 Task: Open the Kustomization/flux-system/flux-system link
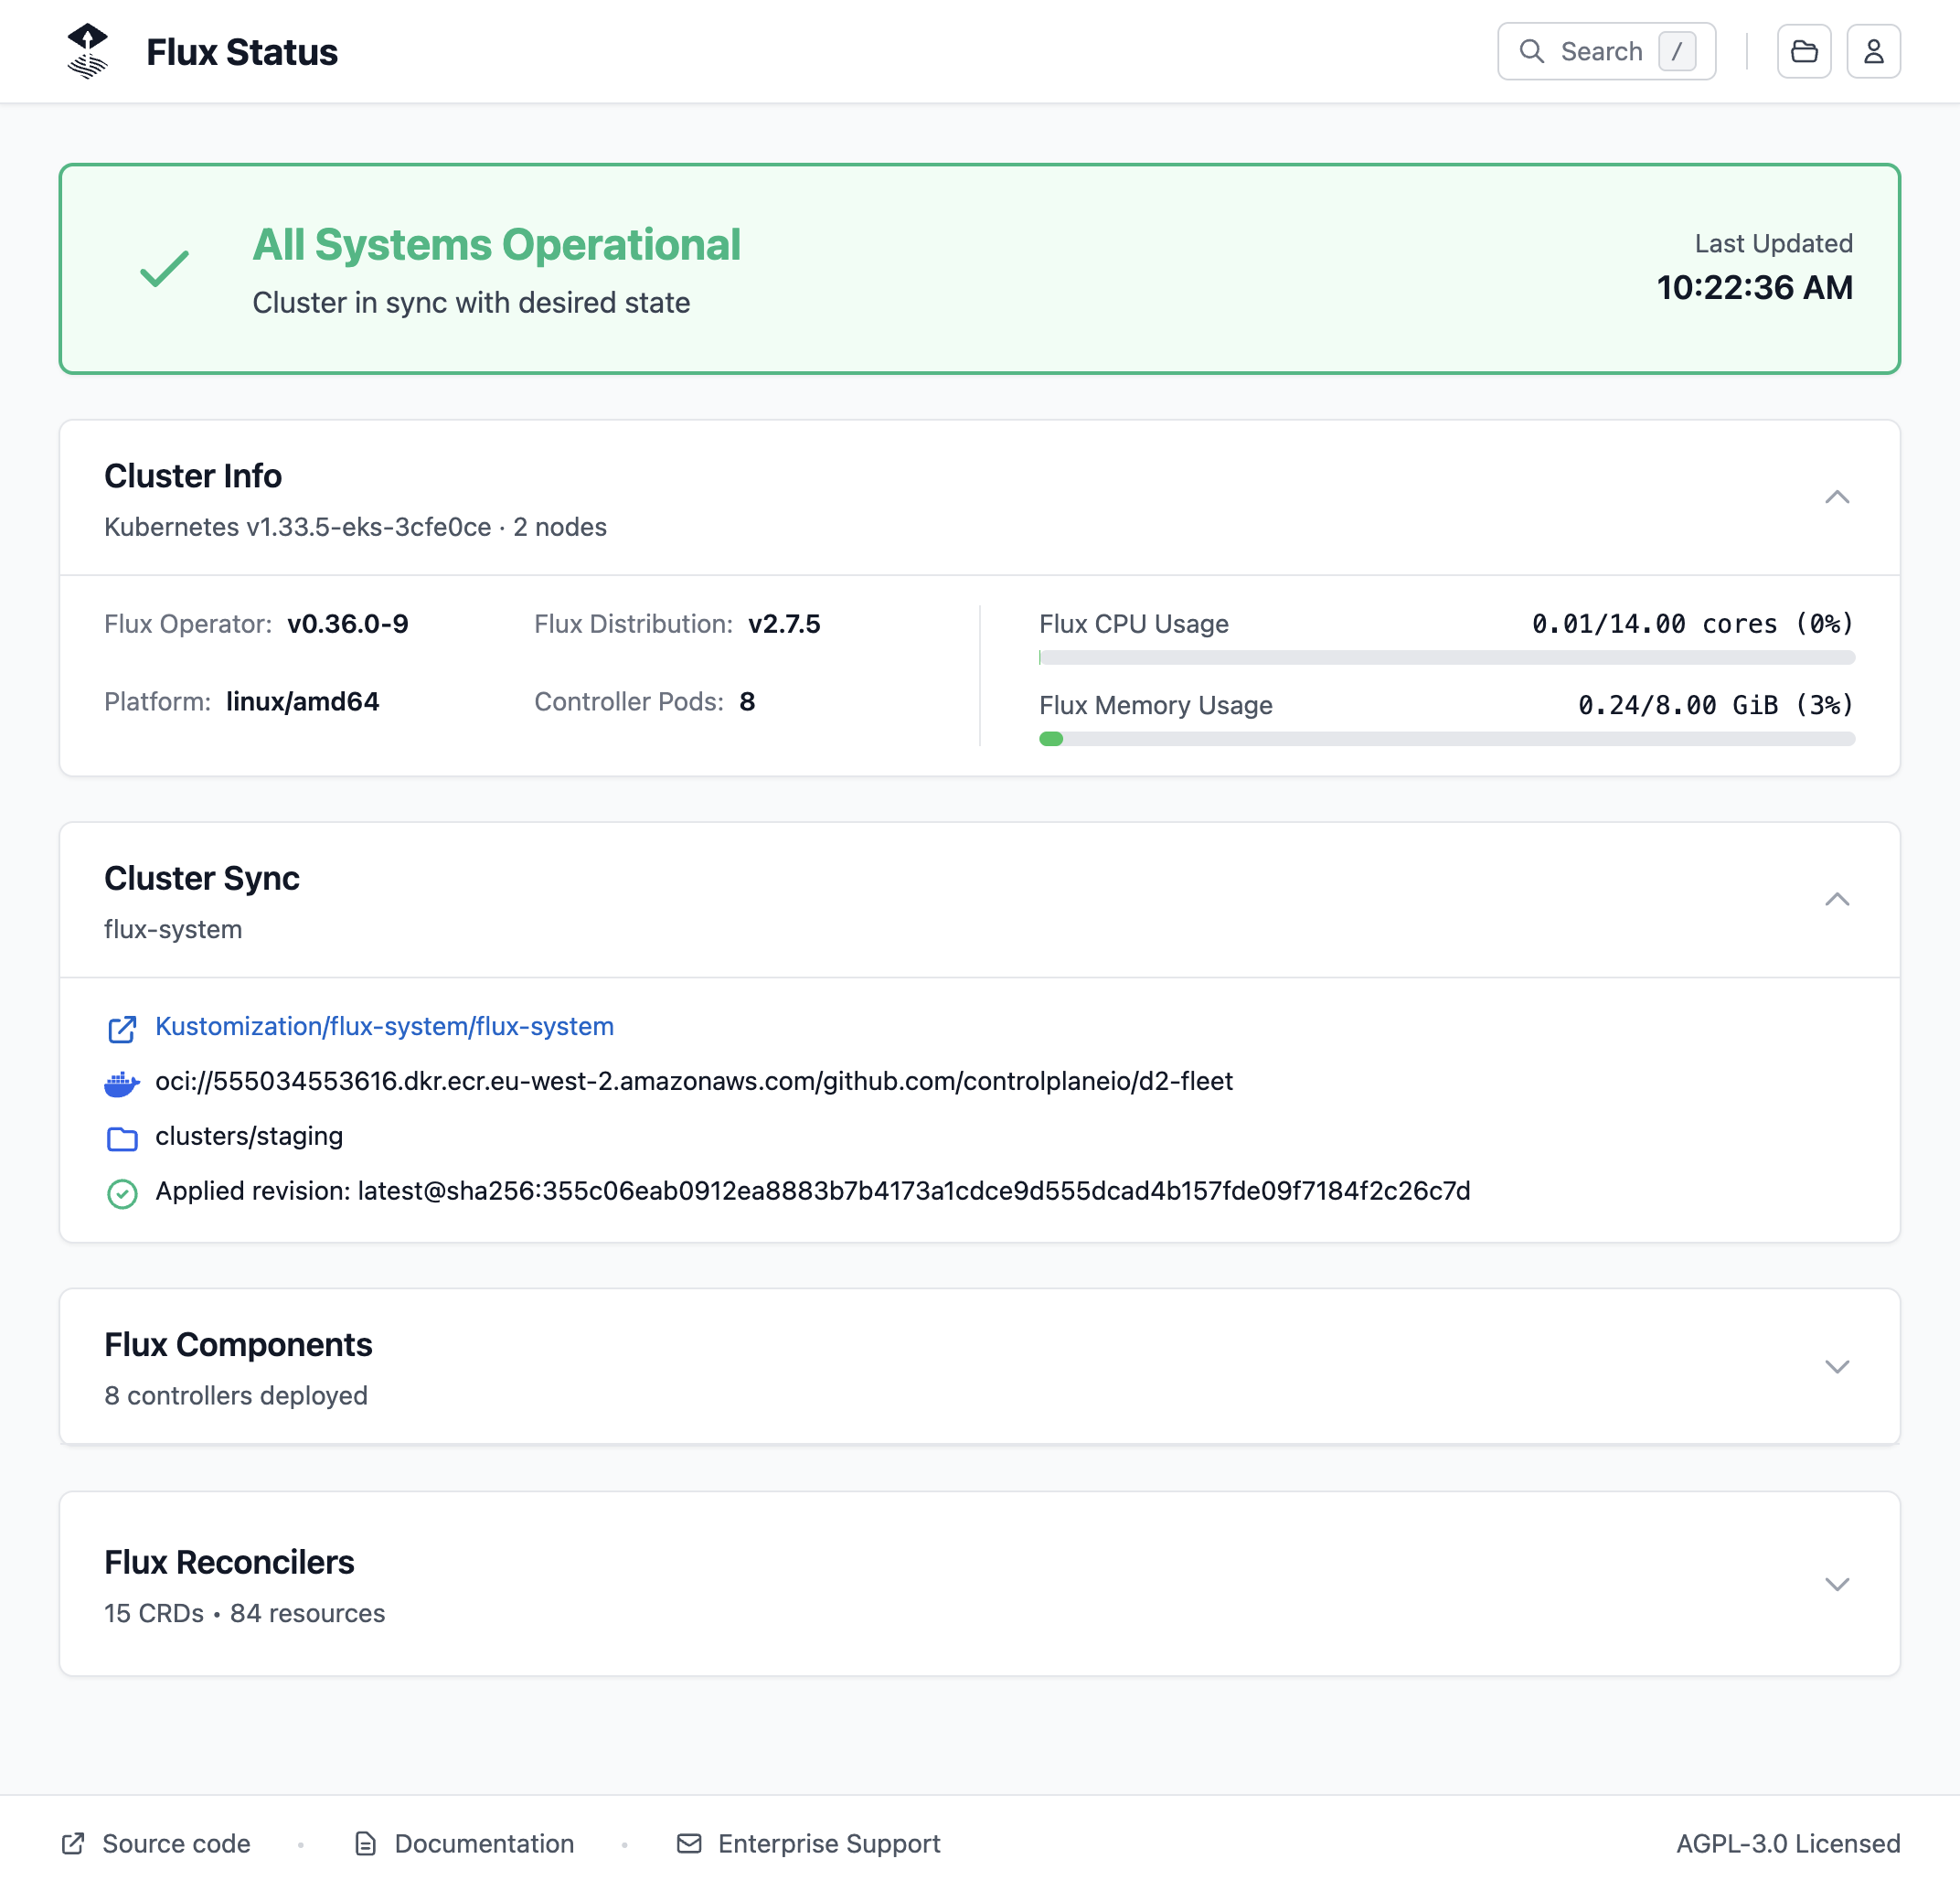(x=384, y=1027)
